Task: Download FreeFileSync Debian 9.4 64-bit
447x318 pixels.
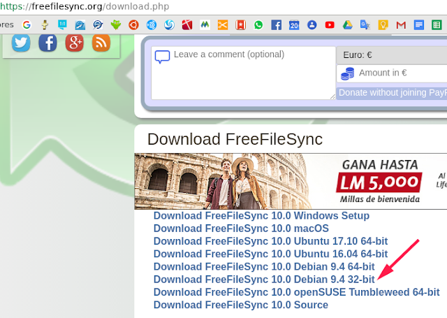Action: point(264,267)
